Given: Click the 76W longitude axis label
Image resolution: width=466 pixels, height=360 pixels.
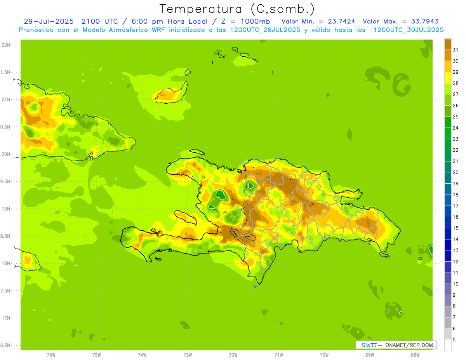Looking at the screenshot, I should [51, 355].
